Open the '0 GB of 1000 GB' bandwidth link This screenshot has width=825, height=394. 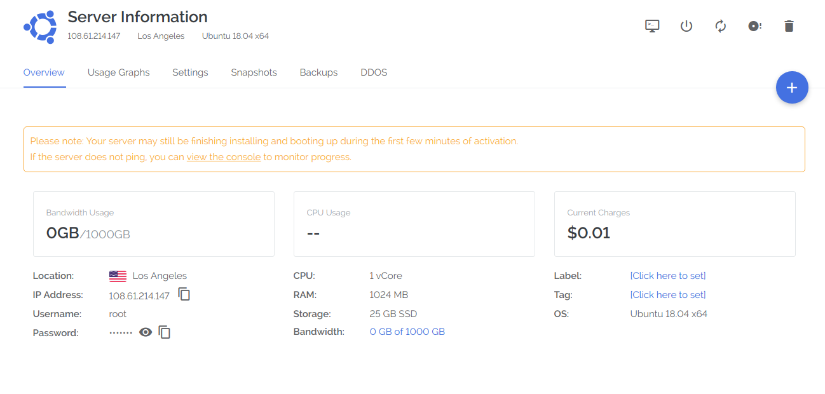[x=407, y=332]
